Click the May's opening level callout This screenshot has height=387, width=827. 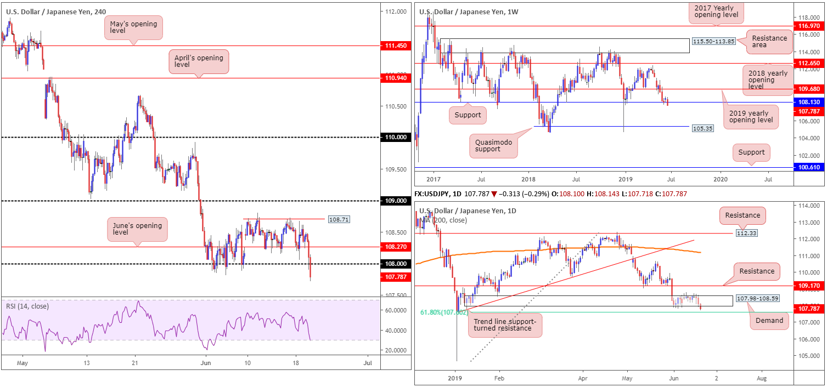pos(133,27)
